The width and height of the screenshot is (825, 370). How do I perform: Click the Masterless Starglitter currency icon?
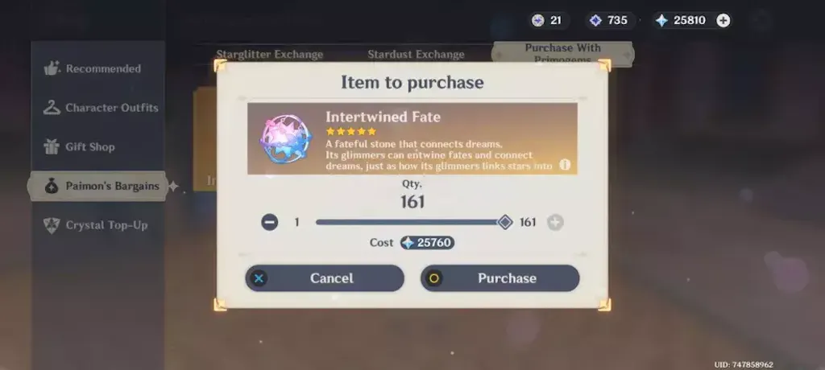click(537, 20)
